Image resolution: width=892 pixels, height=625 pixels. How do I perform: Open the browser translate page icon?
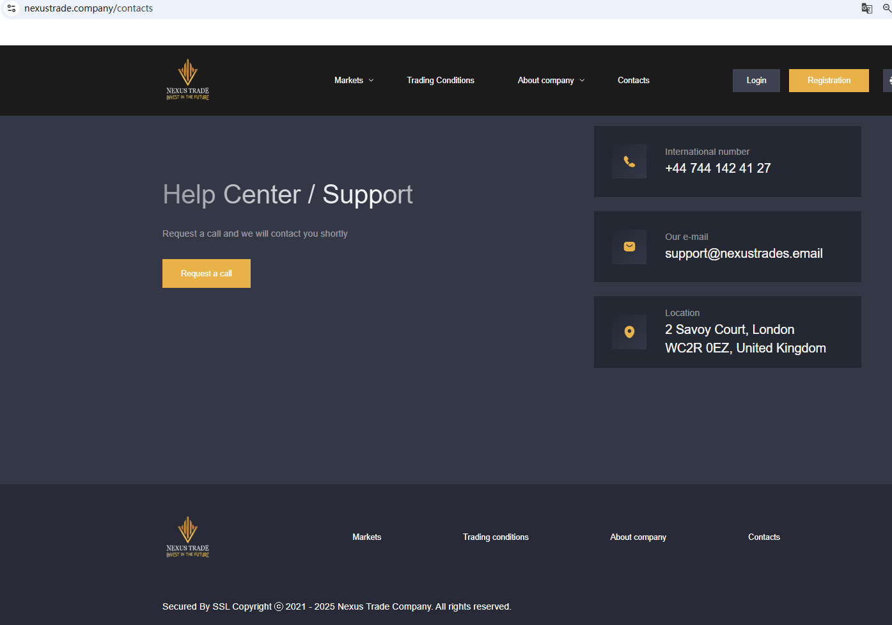point(866,8)
